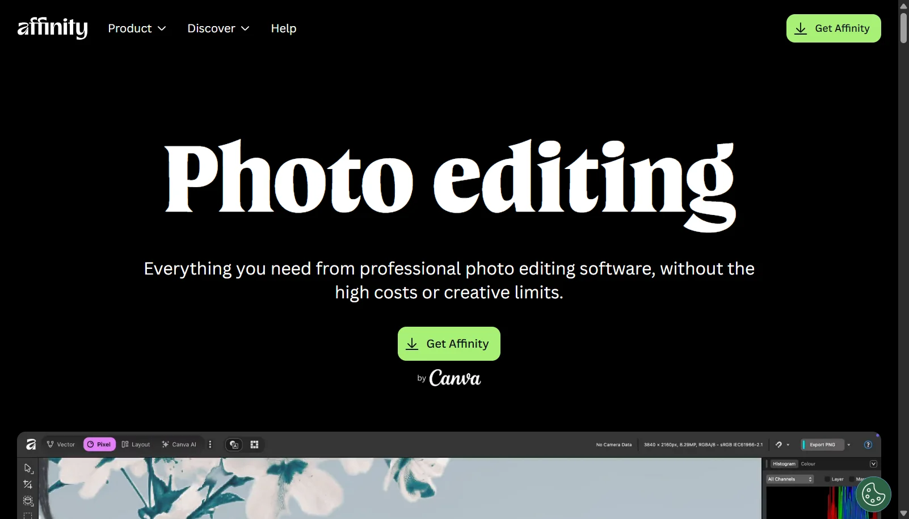Switch to the Layout persona tab
The height and width of the screenshot is (519, 909).
coord(136,445)
